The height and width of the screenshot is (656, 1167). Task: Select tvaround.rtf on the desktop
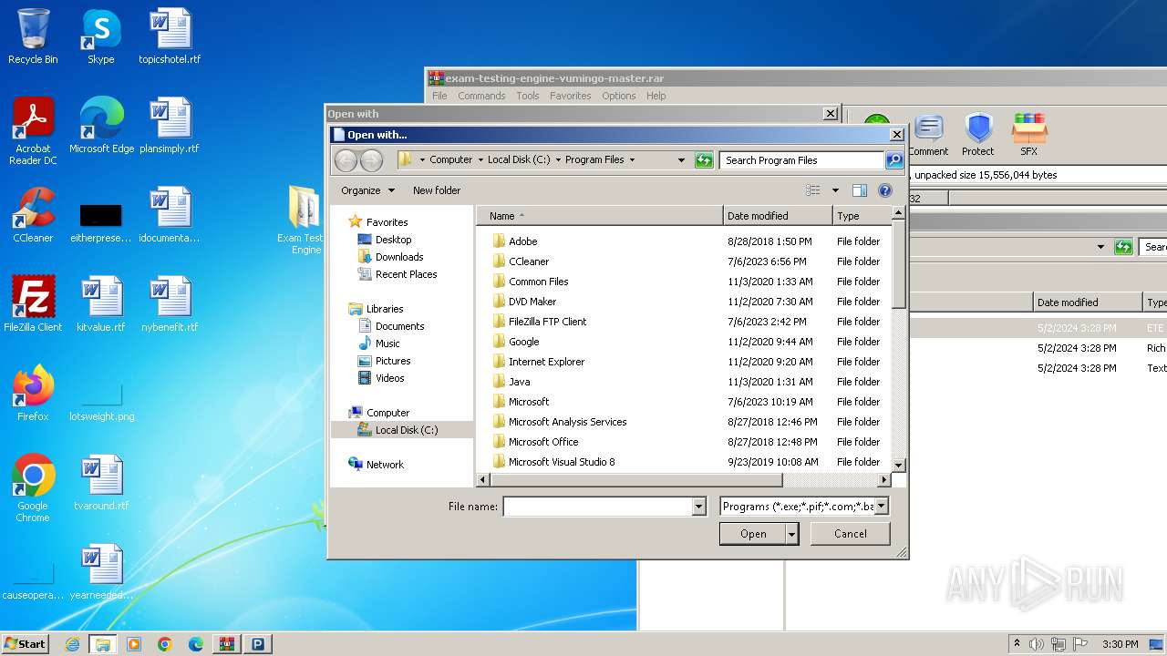[100, 483]
